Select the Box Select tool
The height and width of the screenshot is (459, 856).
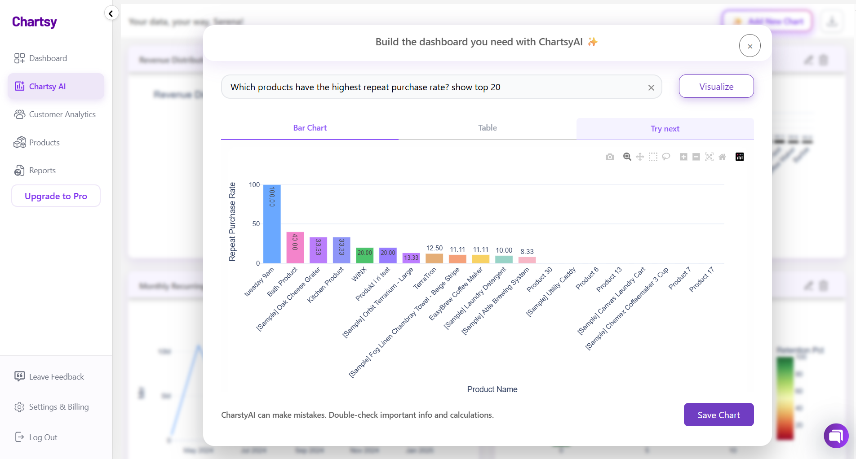point(653,157)
